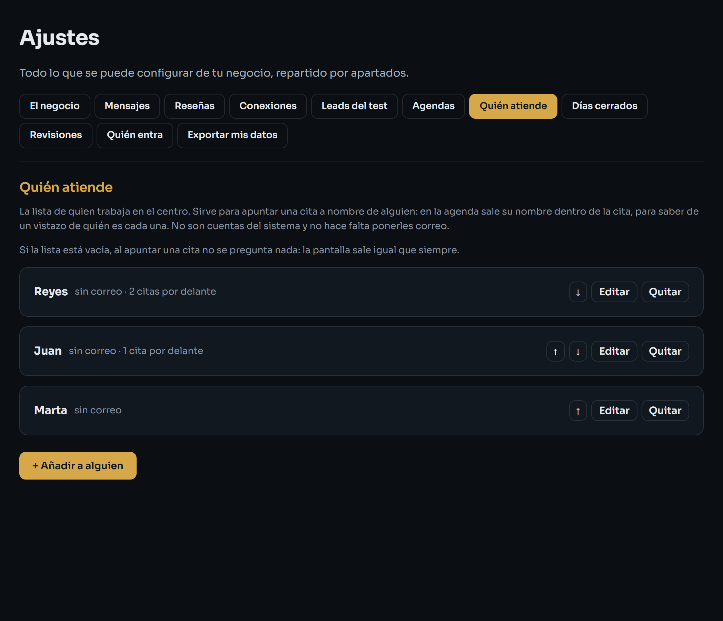Move Reyes down with the arrow

tap(578, 292)
